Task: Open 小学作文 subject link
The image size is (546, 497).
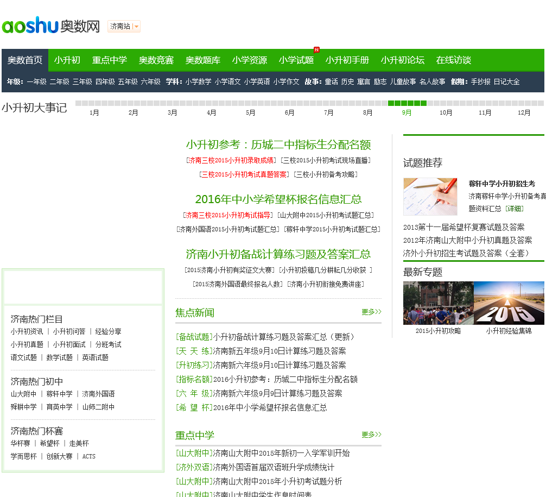Action: 286,81
